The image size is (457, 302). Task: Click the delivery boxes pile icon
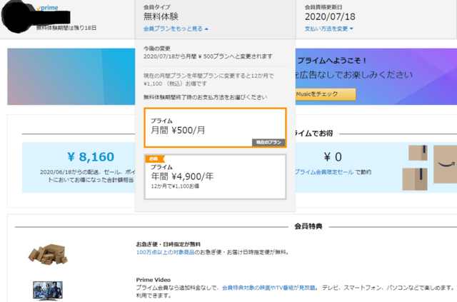click(x=48, y=254)
